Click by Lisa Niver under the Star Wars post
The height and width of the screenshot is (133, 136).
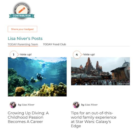coord(89,105)
